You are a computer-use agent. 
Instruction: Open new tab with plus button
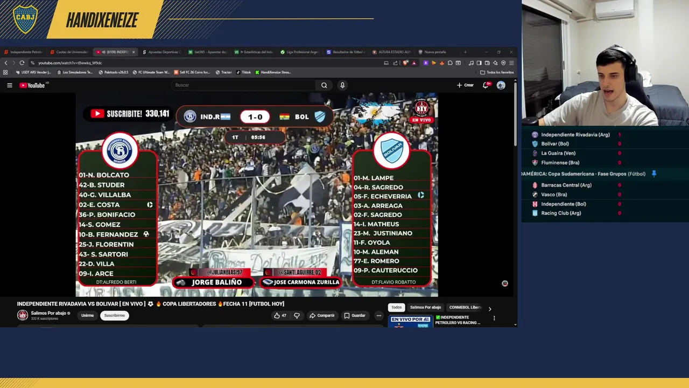(x=465, y=52)
